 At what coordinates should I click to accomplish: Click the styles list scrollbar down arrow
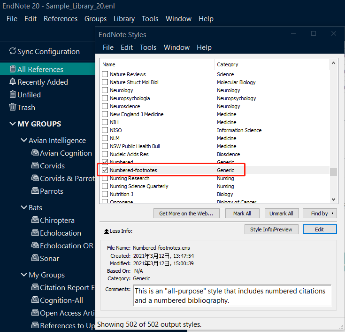333,199
